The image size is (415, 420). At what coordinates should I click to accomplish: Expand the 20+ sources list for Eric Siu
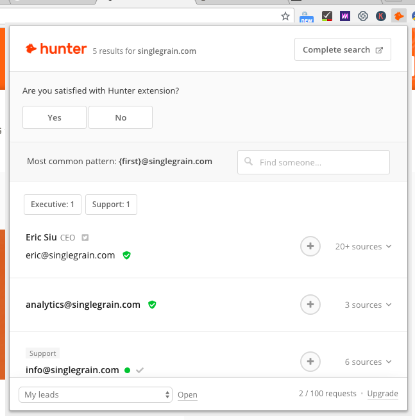pyautogui.click(x=363, y=246)
